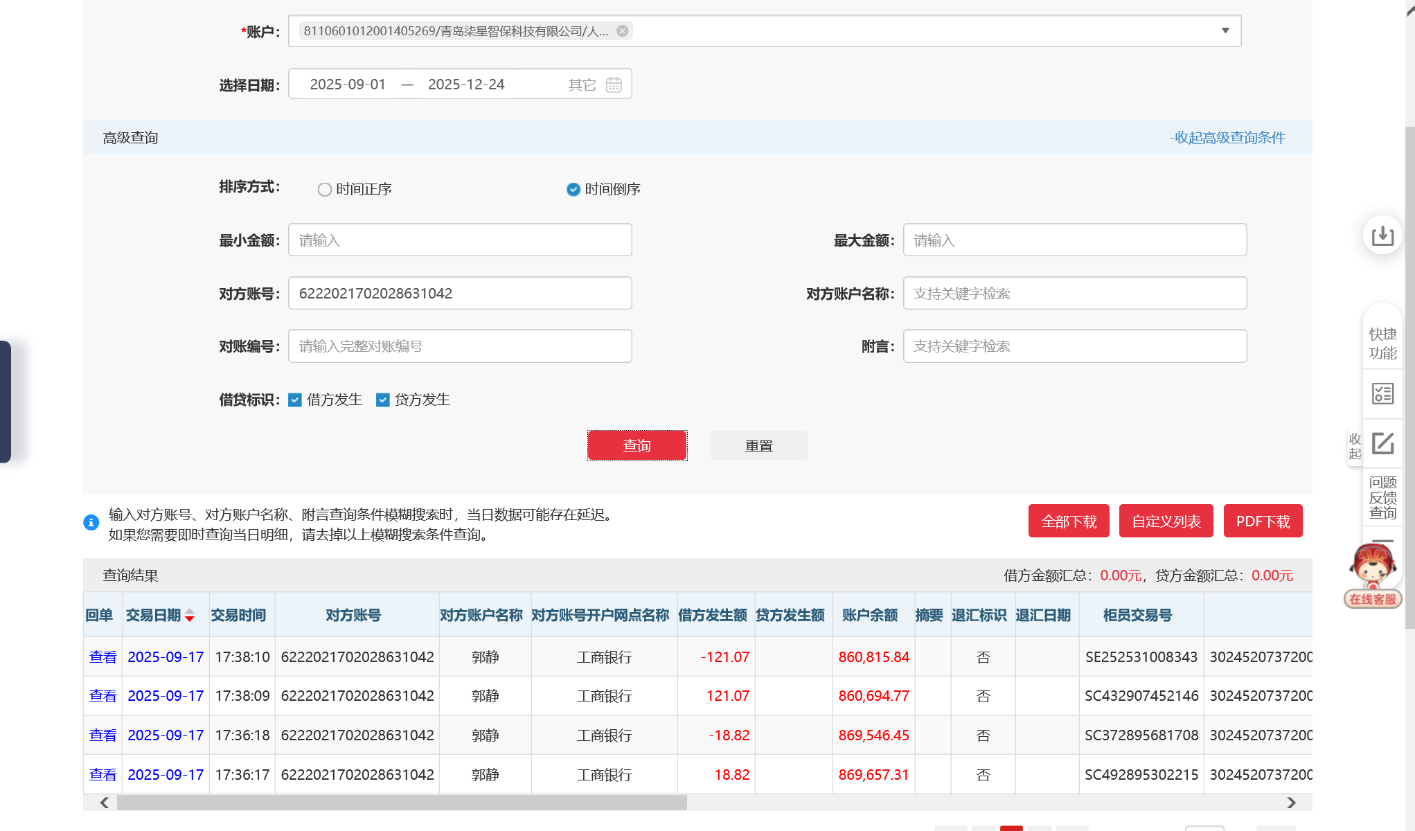Click the red 查询 button
Screen dimensions: 1415x831
coord(637,445)
